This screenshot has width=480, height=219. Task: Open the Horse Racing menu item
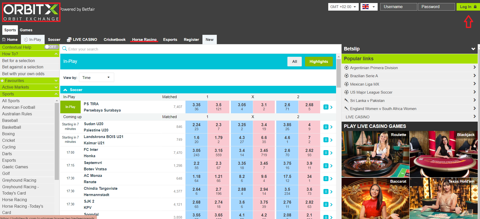point(144,40)
